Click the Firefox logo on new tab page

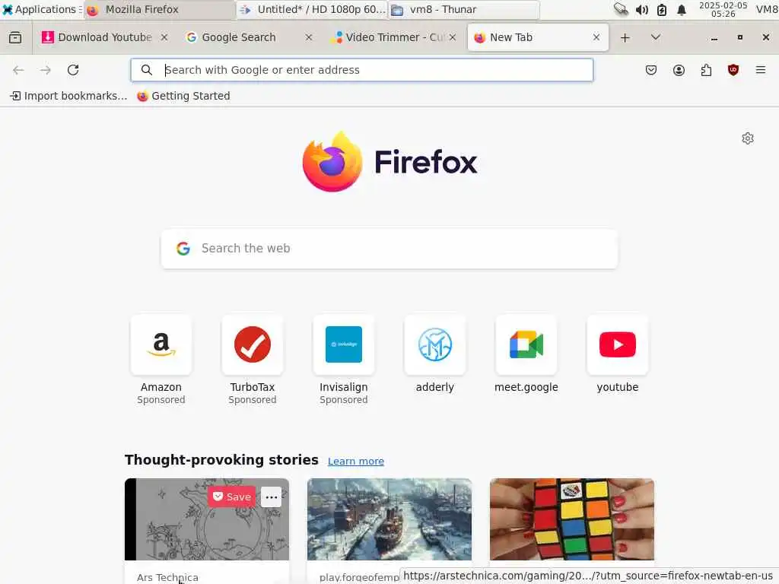click(x=389, y=162)
